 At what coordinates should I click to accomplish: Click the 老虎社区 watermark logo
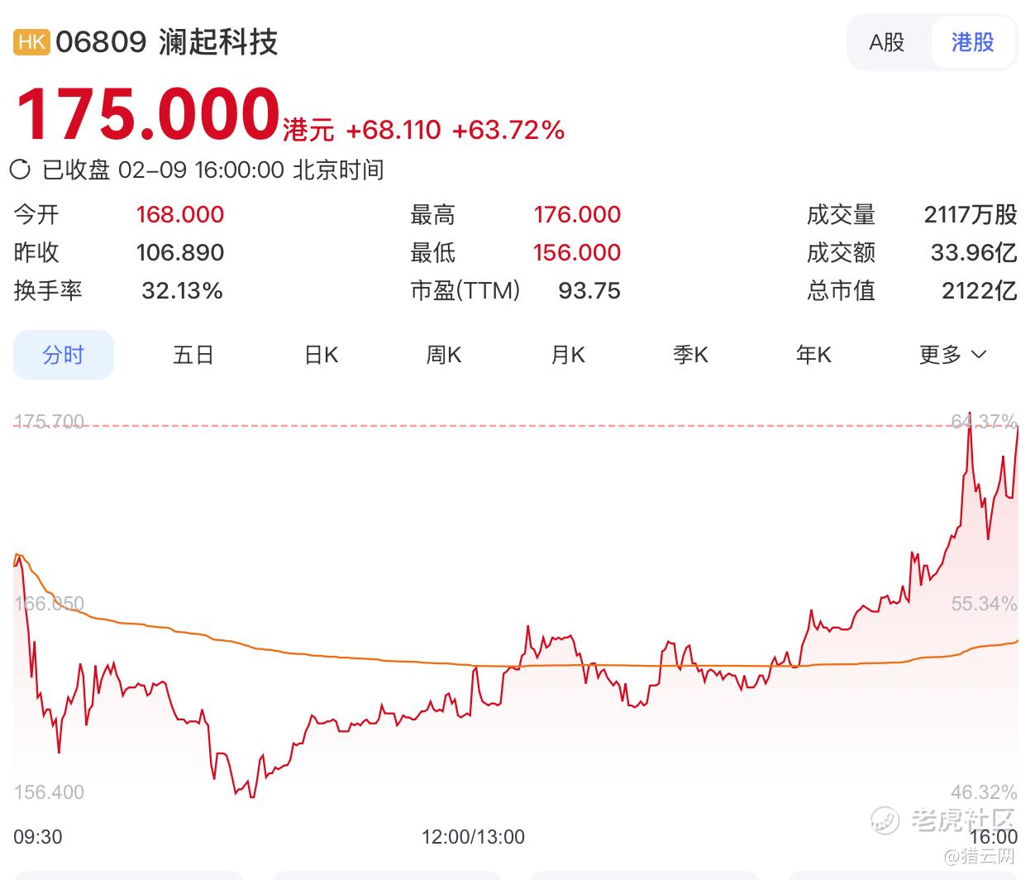coord(943,820)
